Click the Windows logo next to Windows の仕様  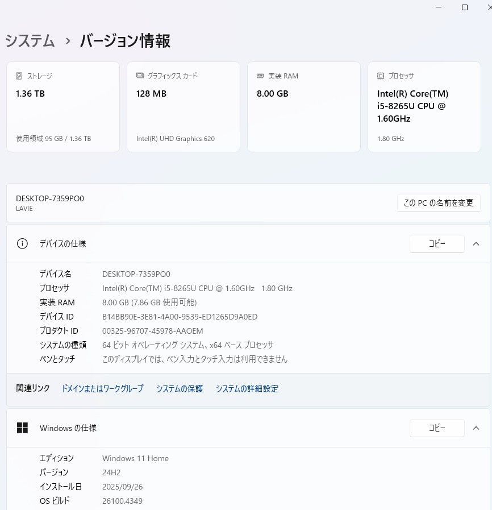(x=23, y=428)
